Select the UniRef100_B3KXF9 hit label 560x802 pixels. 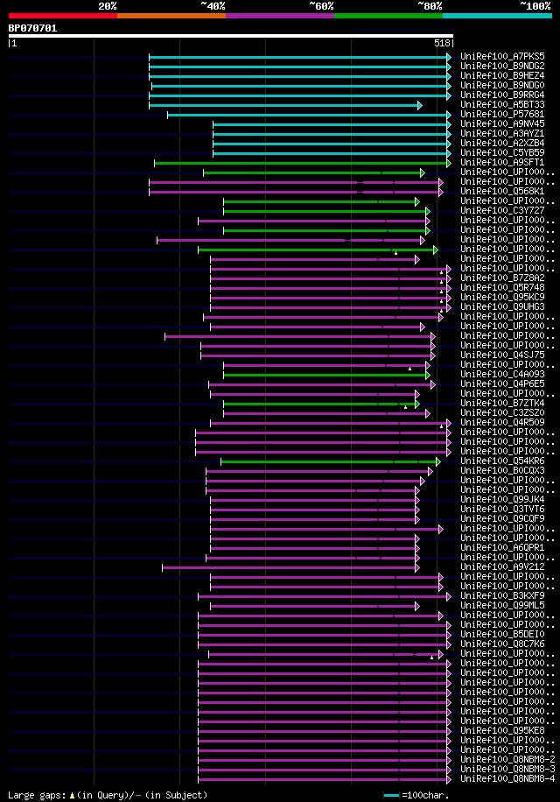coord(502,596)
